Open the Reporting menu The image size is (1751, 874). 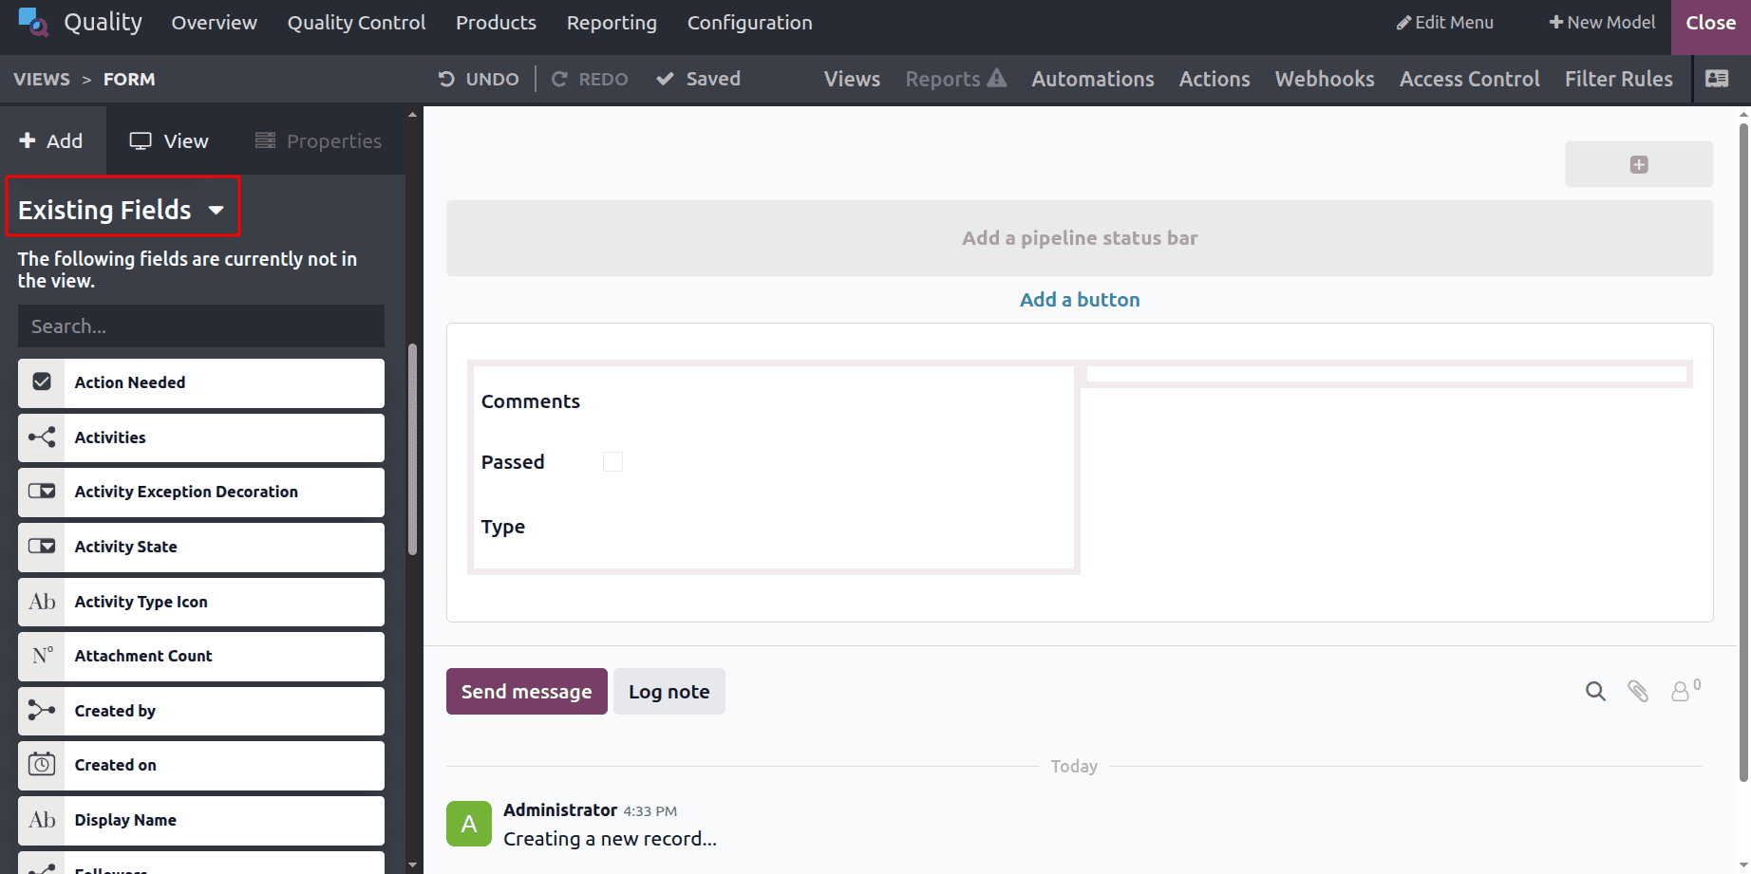612,22
